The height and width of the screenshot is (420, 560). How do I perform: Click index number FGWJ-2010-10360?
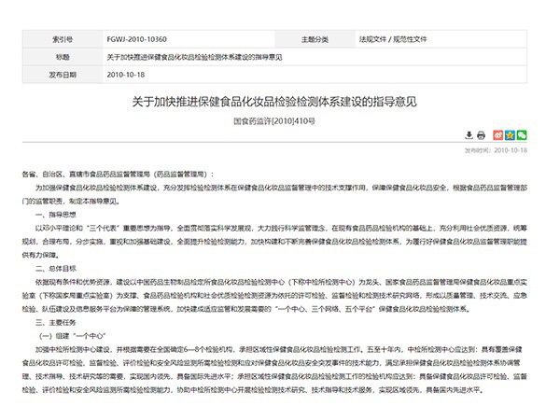[136, 40]
